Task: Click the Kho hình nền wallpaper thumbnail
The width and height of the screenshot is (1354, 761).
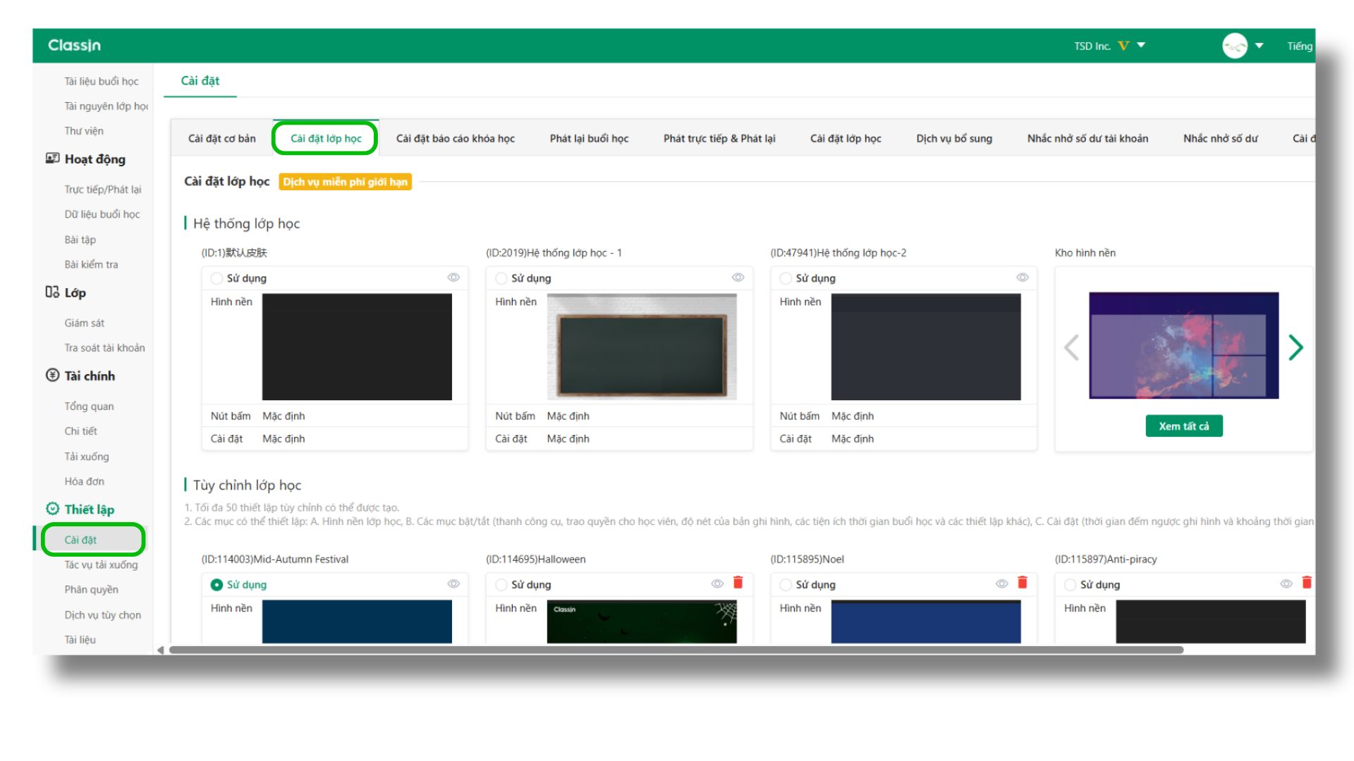Action: [1183, 345]
